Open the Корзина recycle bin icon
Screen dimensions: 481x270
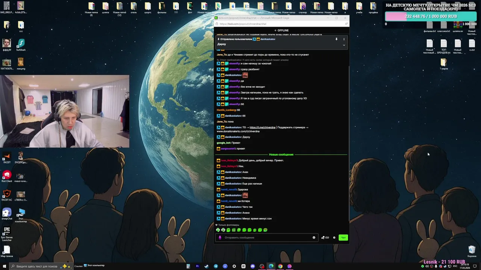click(472, 251)
